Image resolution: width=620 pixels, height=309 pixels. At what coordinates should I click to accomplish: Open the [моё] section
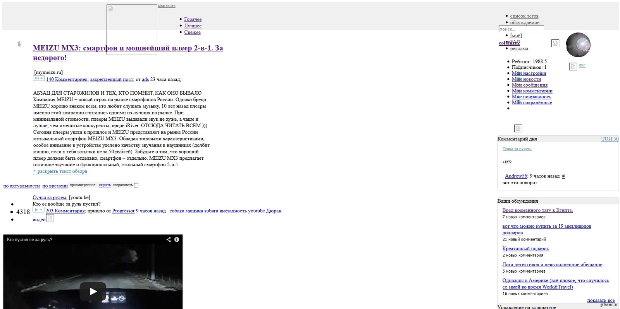[x=516, y=36]
